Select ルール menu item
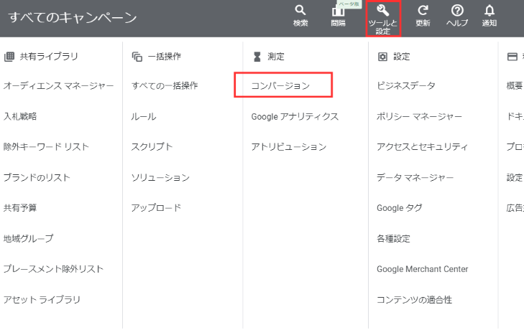 143,116
